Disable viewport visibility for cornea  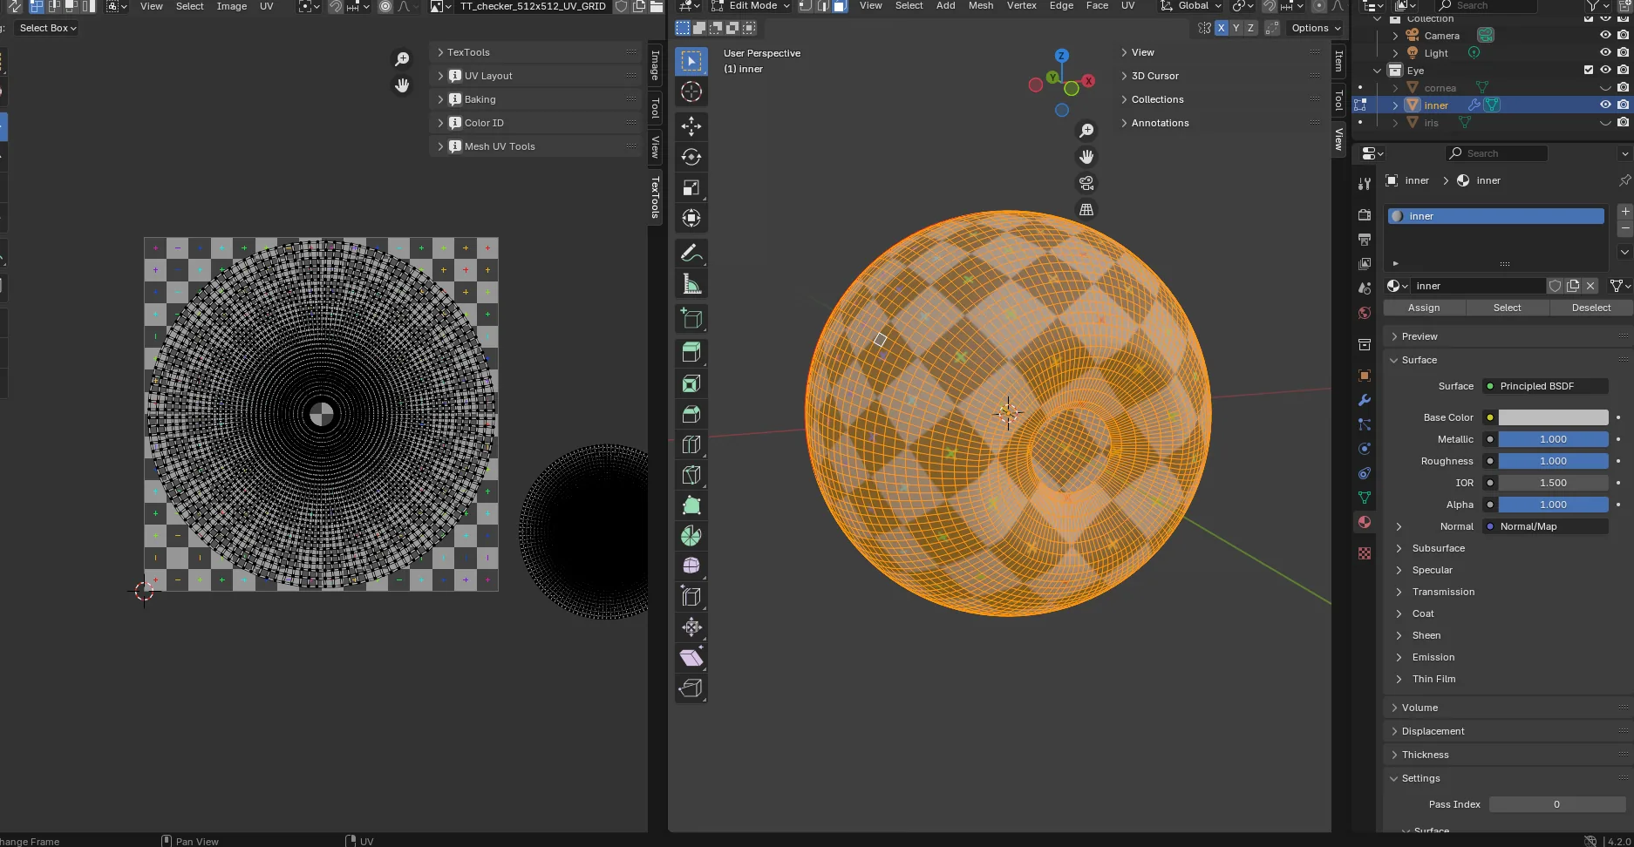click(1605, 87)
